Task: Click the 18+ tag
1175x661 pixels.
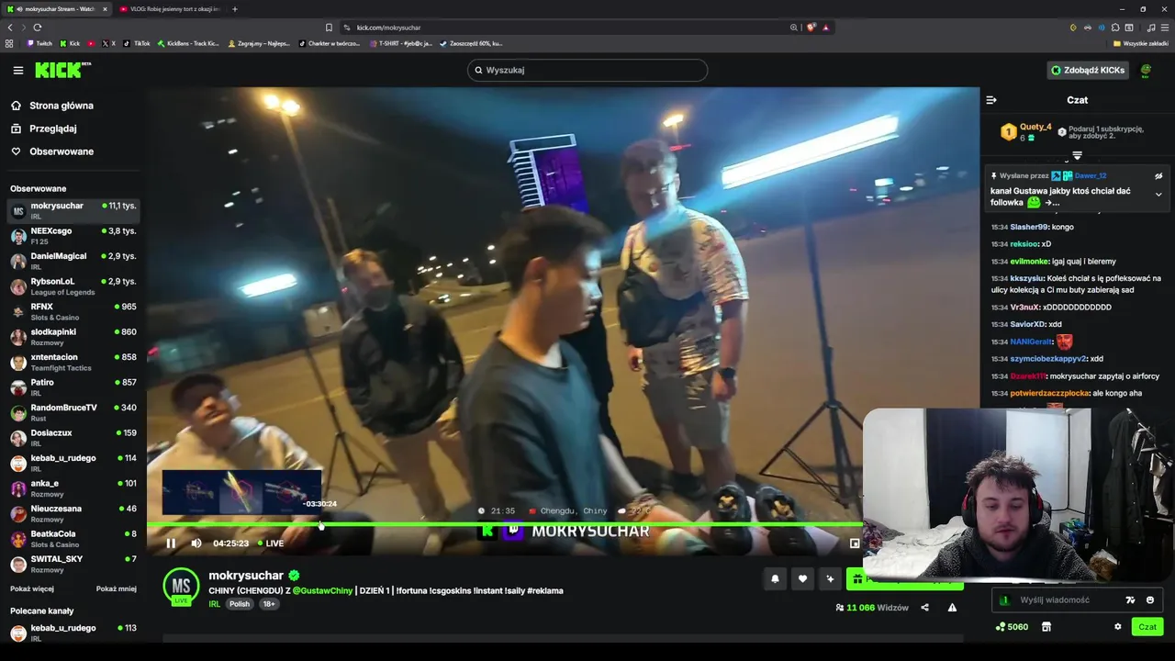Action: 268,604
